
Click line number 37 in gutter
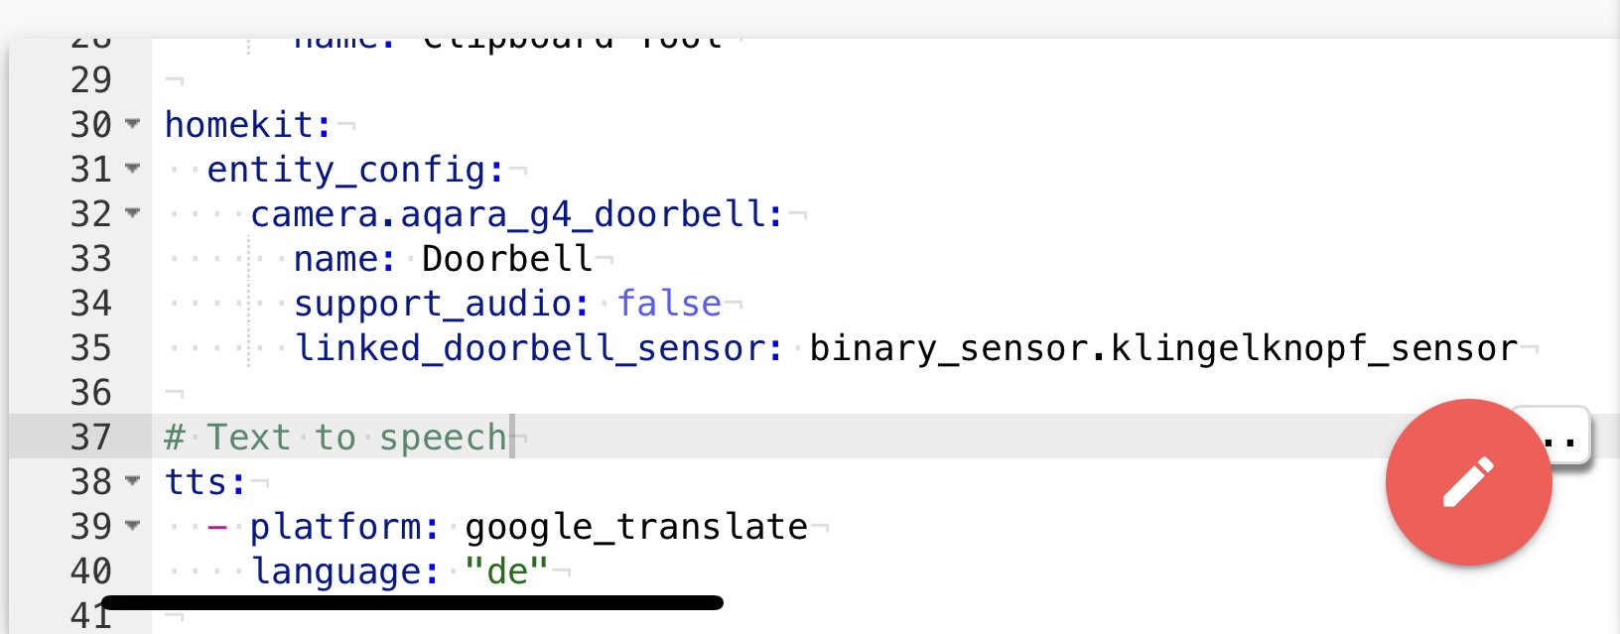tap(90, 437)
